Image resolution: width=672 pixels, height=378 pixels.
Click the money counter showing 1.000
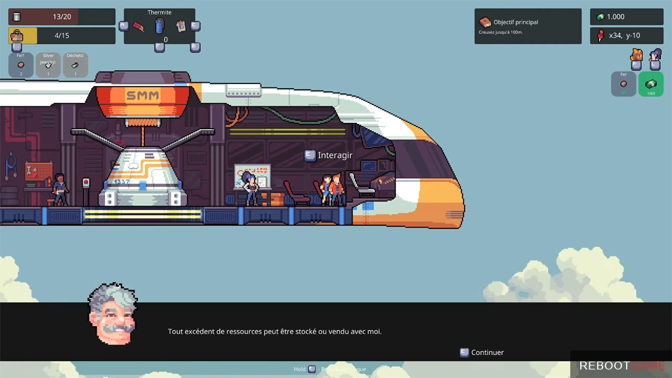point(626,16)
